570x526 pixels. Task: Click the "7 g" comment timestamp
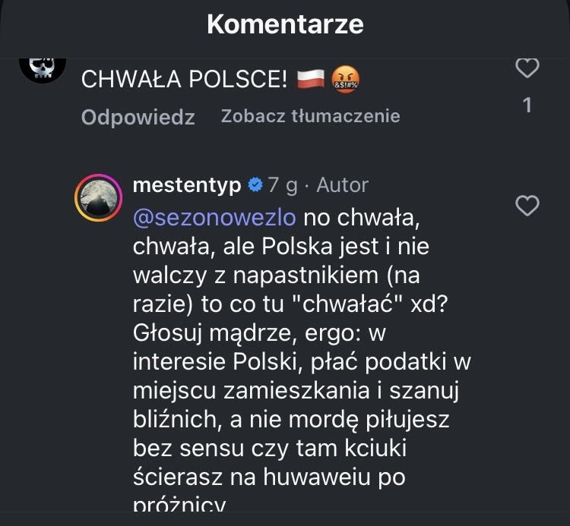(281, 184)
